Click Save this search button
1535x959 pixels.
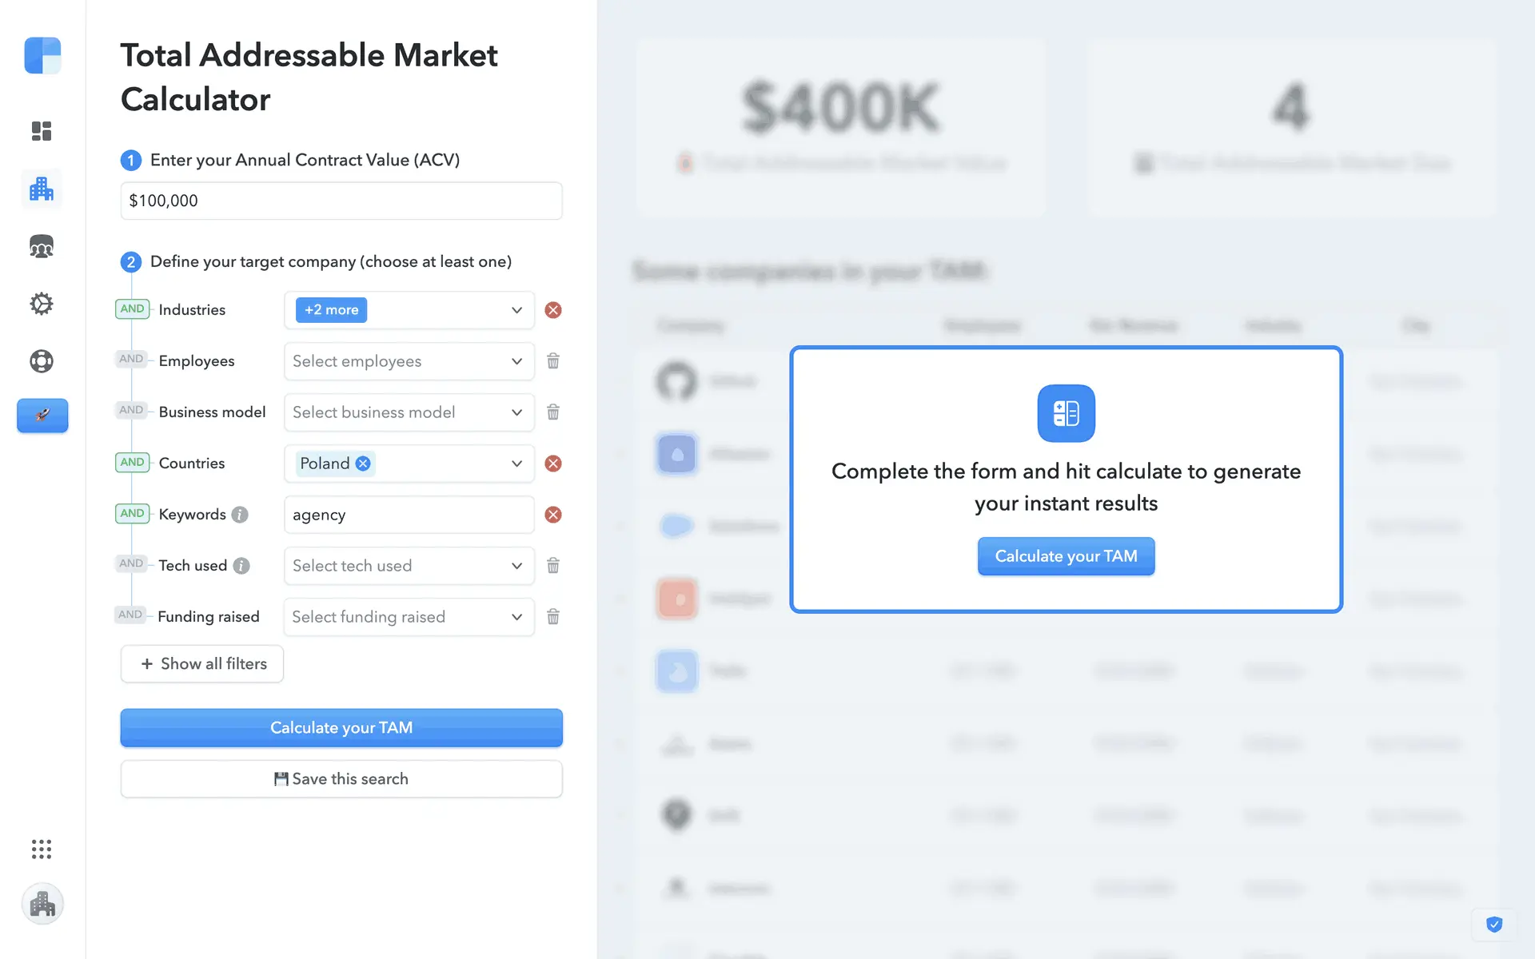(341, 779)
